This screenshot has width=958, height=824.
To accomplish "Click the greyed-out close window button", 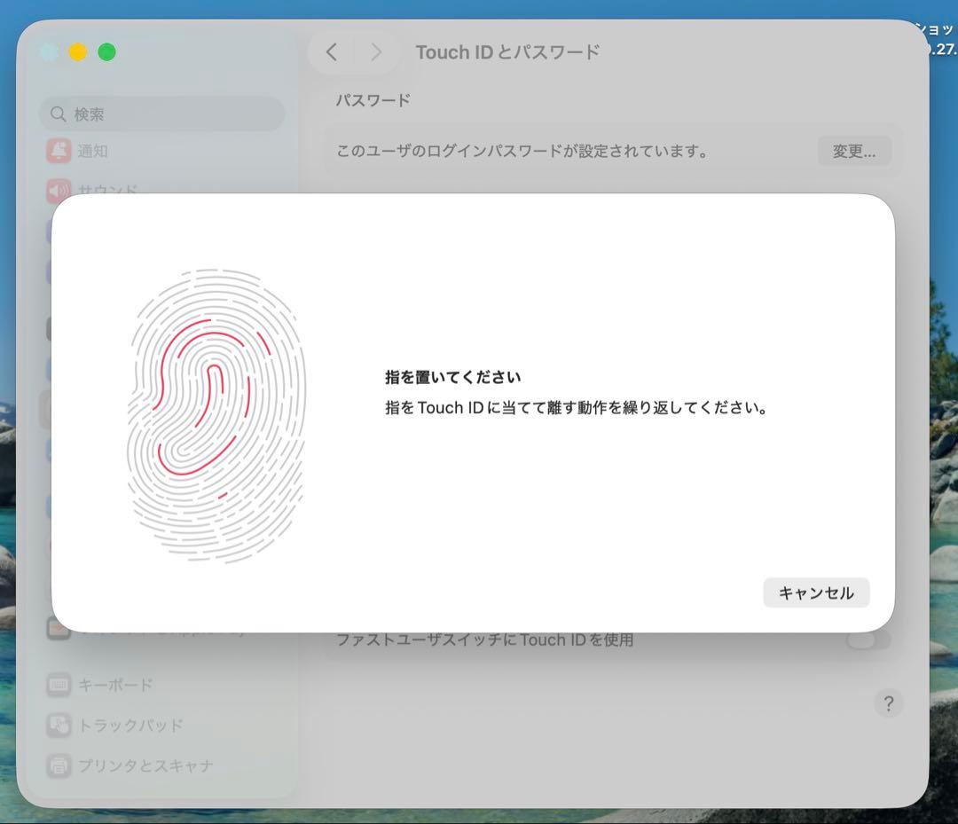I will (50, 52).
